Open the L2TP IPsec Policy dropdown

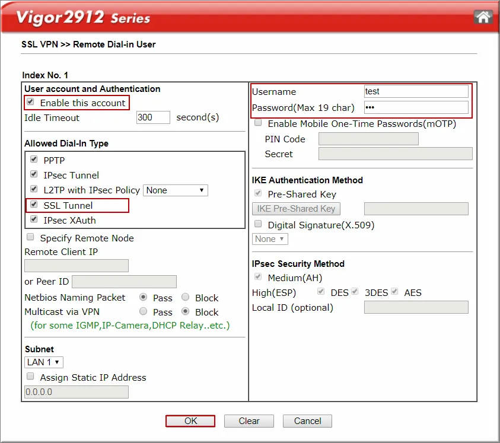176,190
